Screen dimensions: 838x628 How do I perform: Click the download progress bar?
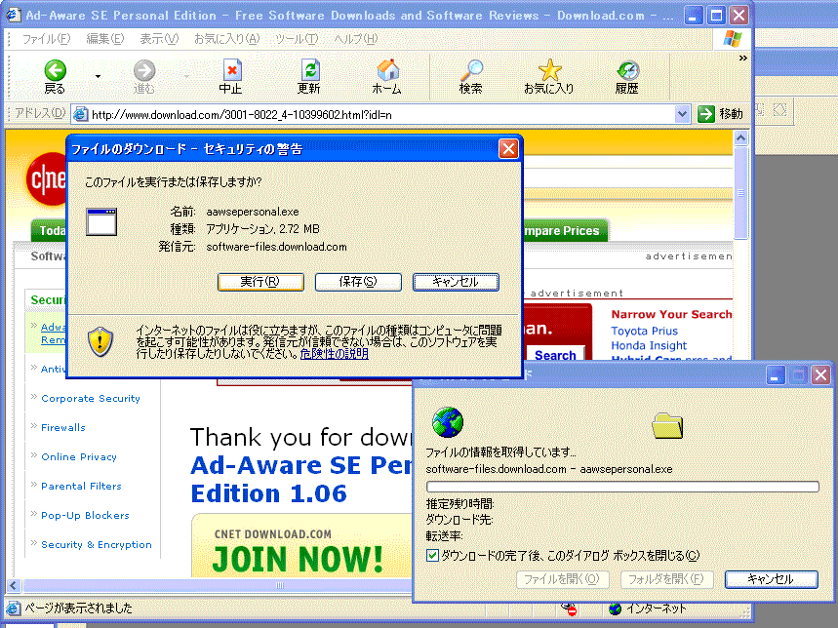[622, 487]
